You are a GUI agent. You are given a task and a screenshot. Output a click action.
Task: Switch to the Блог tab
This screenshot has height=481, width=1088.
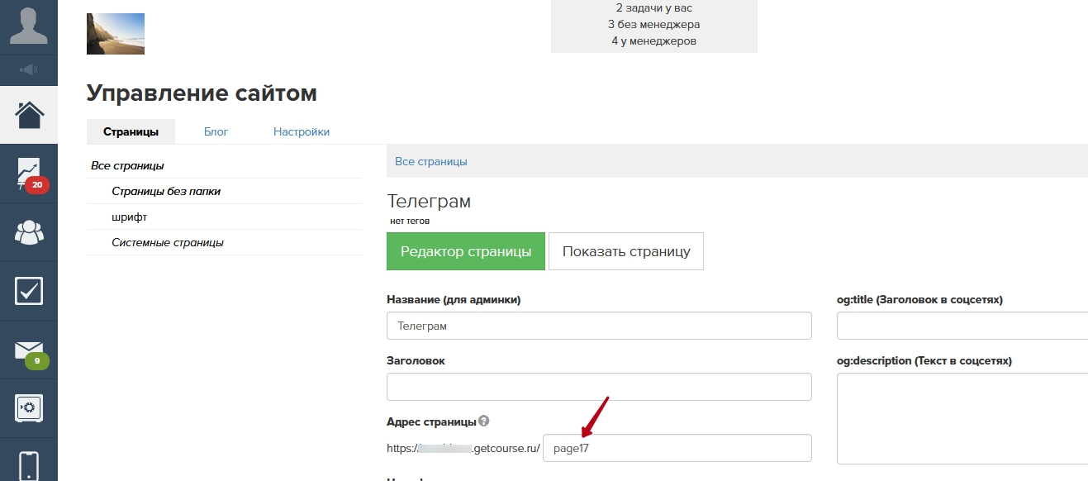point(216,131)
